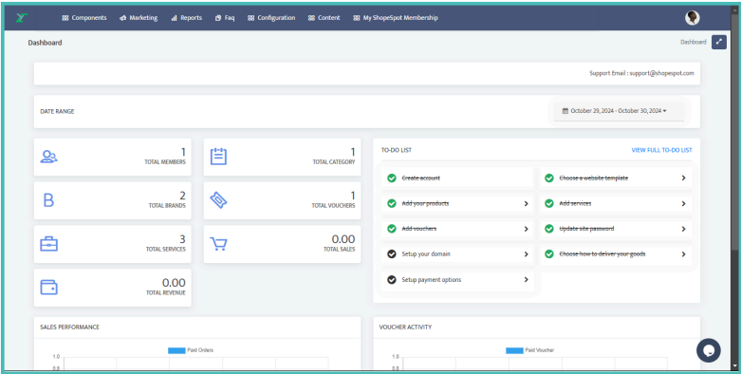The width and height of the screenshot is (741, 374).
Task: Open the Faq menu
Action: pos(225,18)
